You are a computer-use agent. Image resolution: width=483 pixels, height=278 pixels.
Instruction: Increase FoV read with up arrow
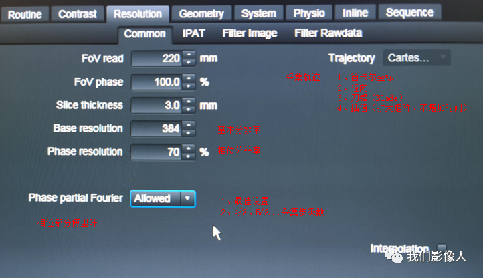pos(189,55)
